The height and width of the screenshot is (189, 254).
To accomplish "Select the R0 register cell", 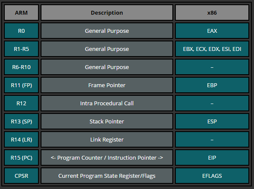I will tap(22, 31).
